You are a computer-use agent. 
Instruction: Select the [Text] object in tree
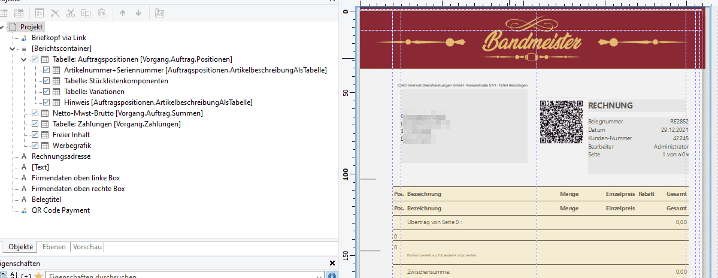(x=40, y=167)
